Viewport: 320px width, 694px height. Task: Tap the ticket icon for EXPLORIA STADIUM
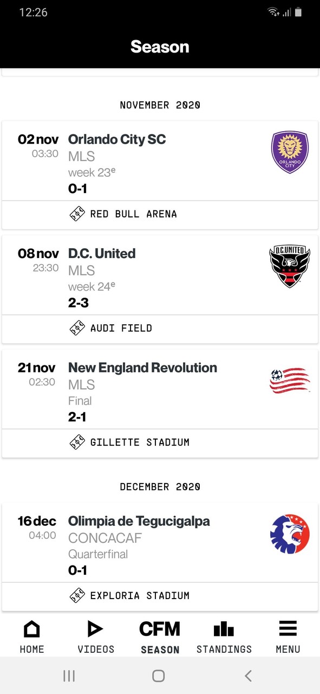[78, 595]
